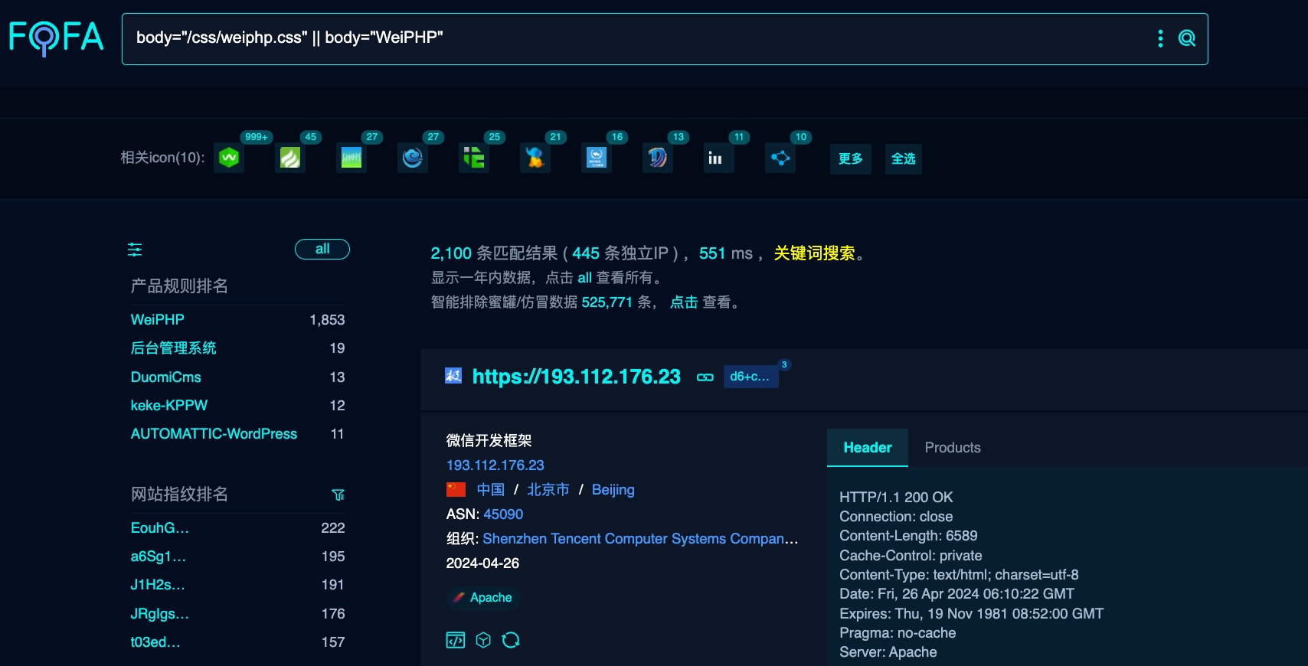Switch to the Header tab
1308x666 pixels.
click(x=868, y=448)
